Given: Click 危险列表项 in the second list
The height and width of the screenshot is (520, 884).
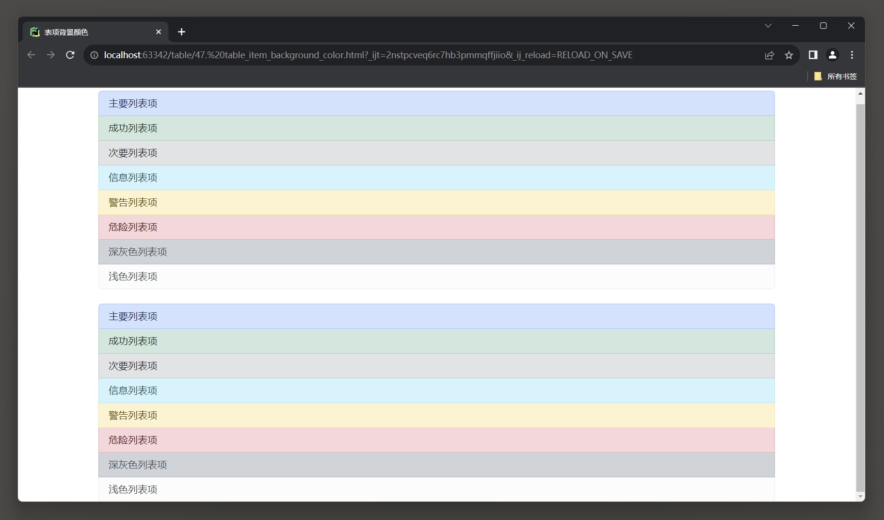Looking at the screenshot, I should click(x=436, y=440).
